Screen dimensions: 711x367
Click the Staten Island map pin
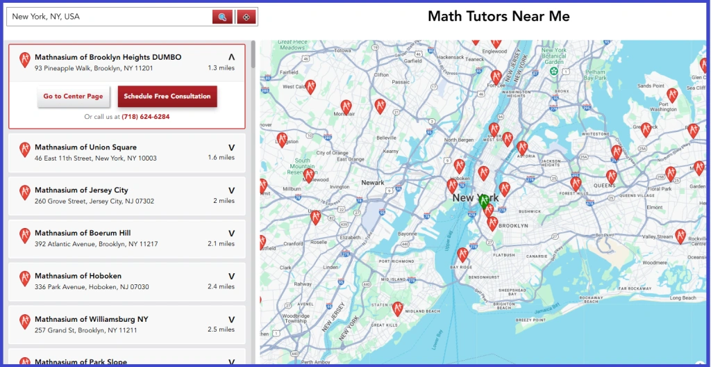[x=398, y=308]
